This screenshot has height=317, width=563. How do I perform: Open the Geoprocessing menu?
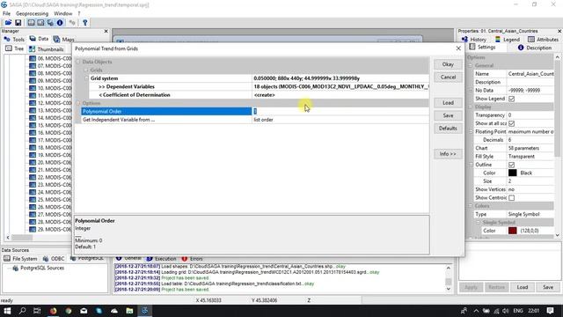(32, 13)
